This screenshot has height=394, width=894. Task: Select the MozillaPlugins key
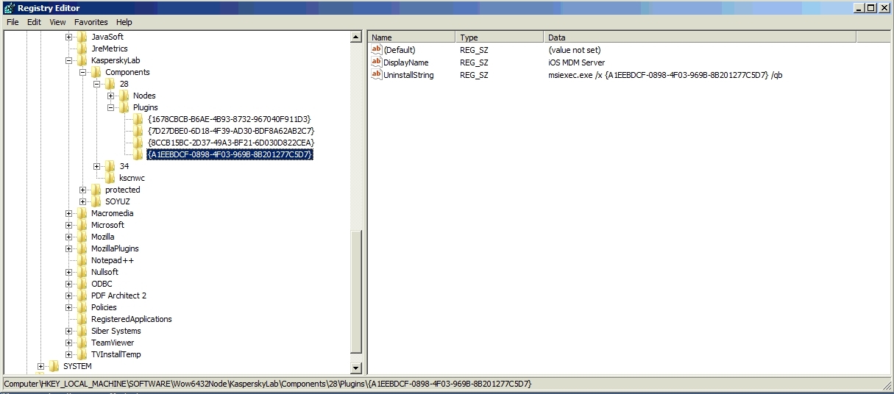(x=115, y=248)
